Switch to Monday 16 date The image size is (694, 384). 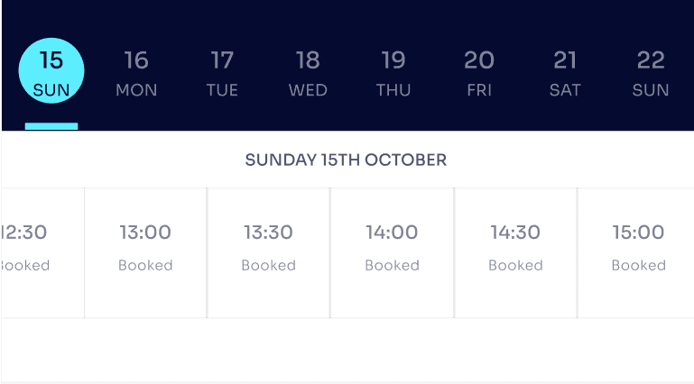point(136,74)
